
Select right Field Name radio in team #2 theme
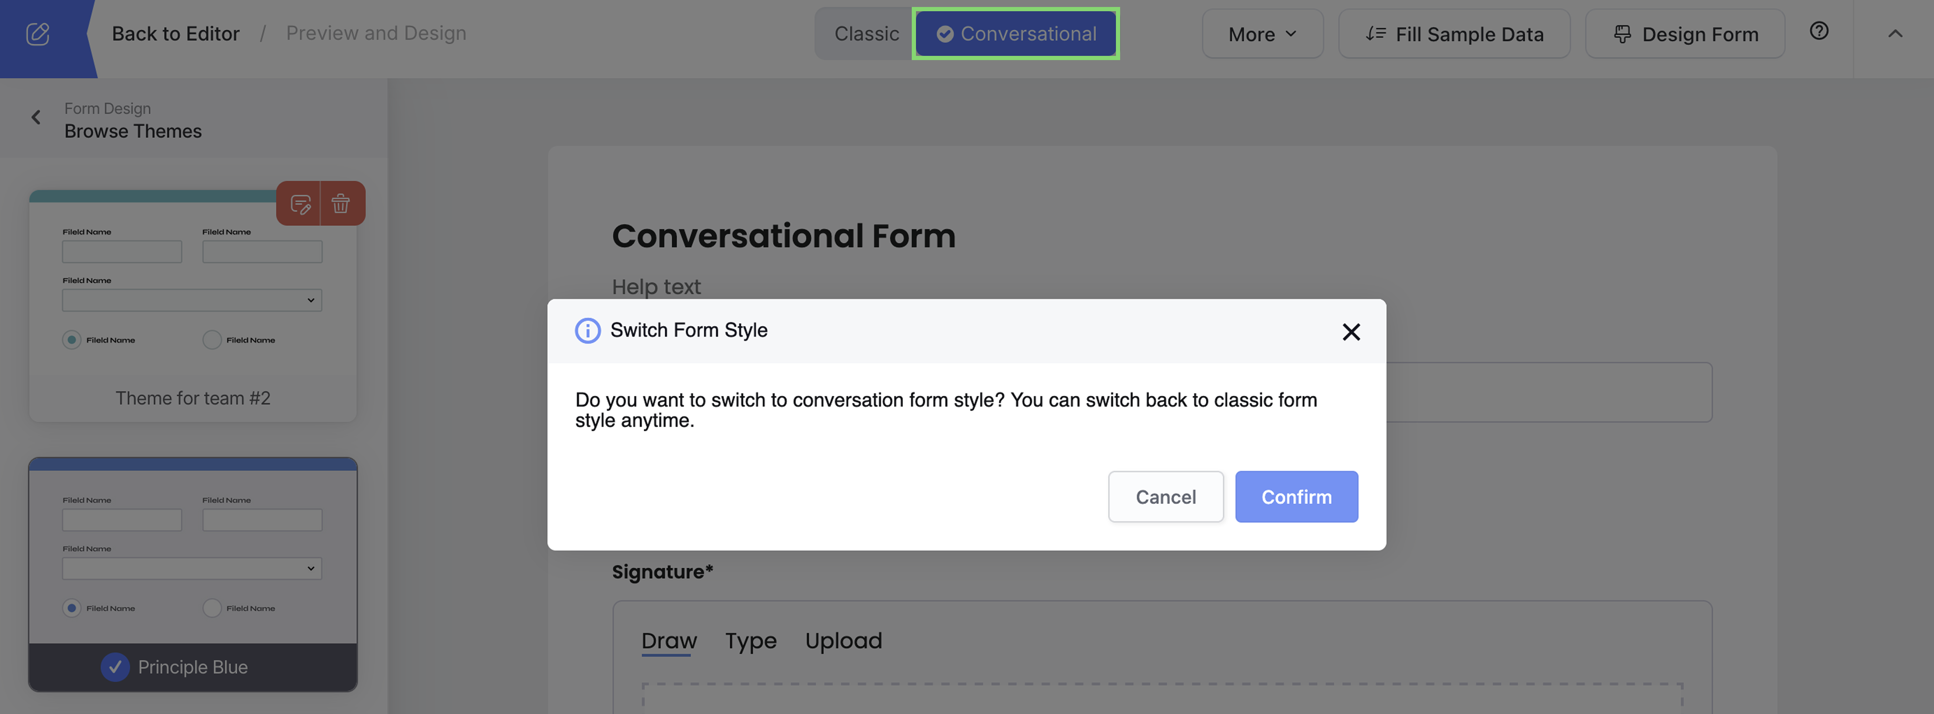[x=212, y=339]
